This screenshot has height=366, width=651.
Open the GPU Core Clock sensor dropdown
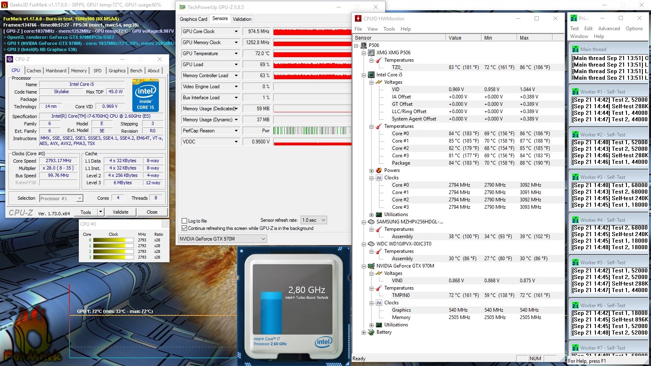coord(236,31)
